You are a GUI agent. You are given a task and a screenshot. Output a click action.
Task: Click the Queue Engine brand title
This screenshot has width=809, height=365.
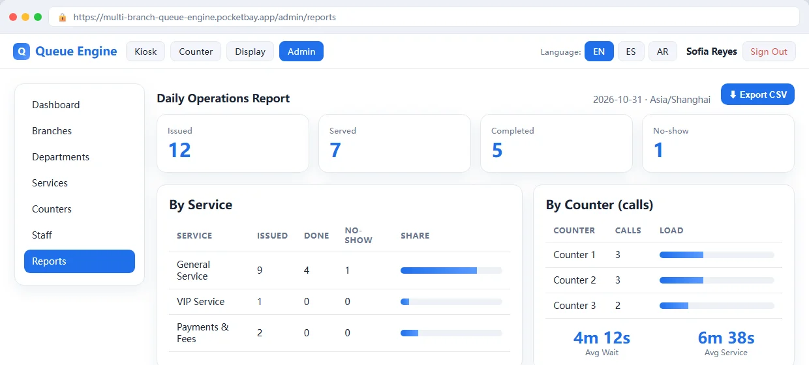point(76,51)
